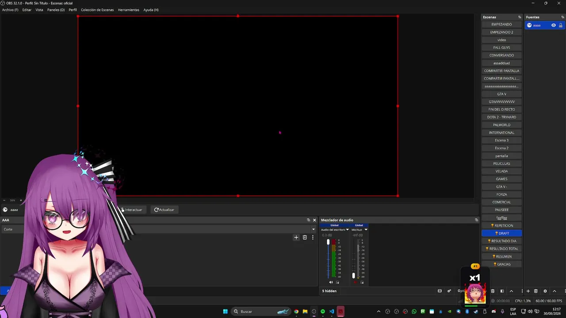
Task: Open the Archivo menu
Action: (x=10, y=10)
